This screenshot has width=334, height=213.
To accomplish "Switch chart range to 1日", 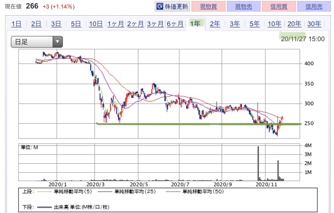I will pyautogui.click(x=16, y=24).
